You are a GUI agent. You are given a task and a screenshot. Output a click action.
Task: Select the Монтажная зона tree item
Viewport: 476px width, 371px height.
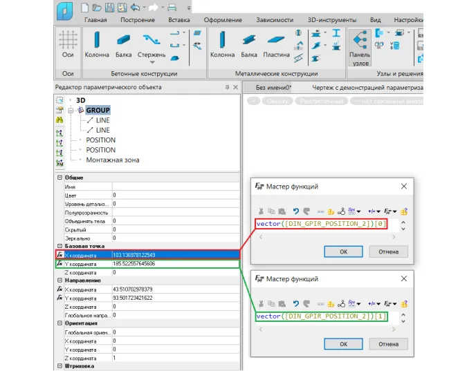click(x=113, y=160)
